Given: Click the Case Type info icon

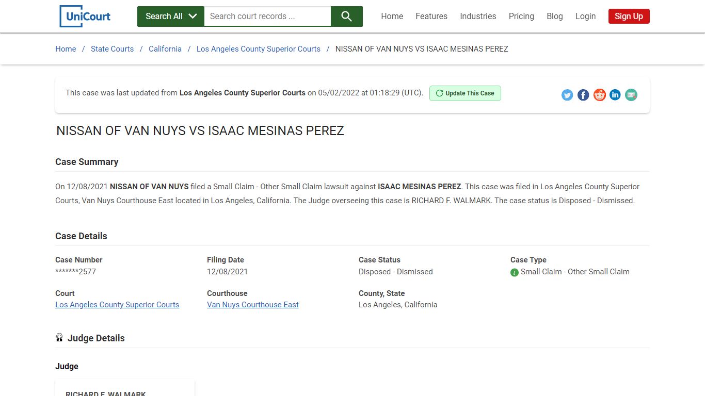Looking at the screenshot, I should pyautogui.click(x=515, y=272).
